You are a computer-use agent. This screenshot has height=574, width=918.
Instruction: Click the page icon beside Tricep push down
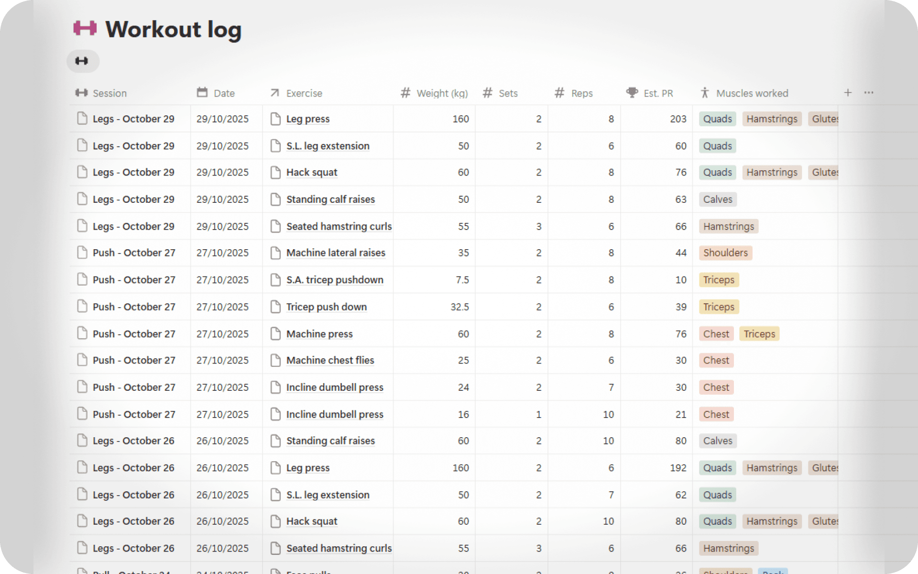(x=275, y=307)
